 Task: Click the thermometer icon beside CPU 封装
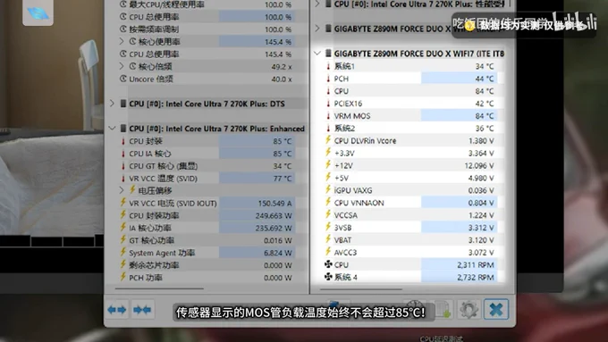click(x=123, y=141)
